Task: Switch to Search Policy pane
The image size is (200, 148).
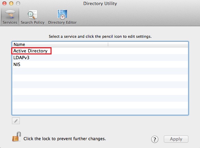Action: tap(32, 17)
